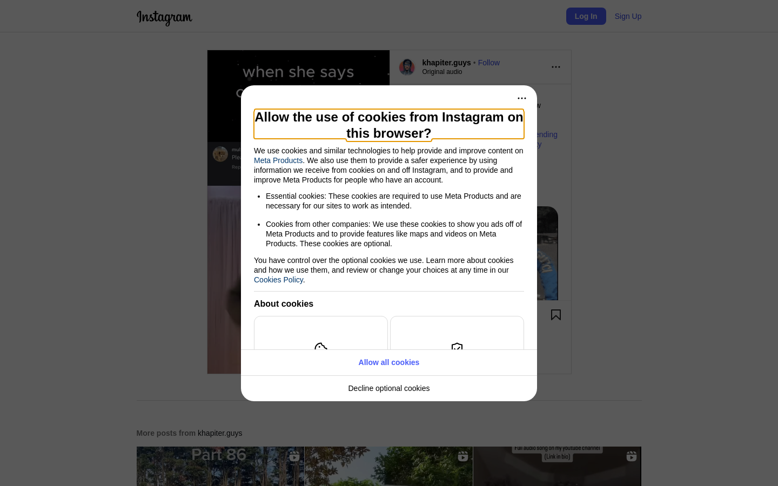The width and height of the screenshot is (778, 486).
Task: Click 'More posts from' text
Action: [x=166, y=433]
